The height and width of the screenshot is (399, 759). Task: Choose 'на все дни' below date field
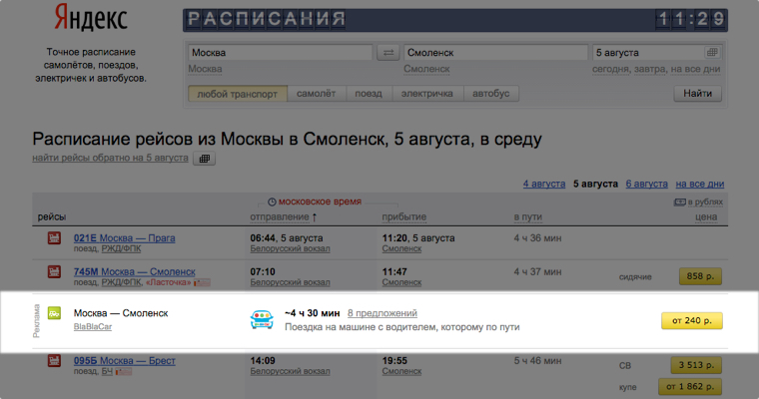(696, 69)
